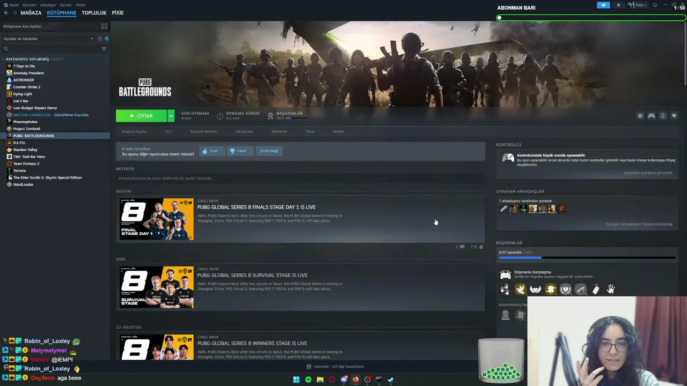Screen dimensions: 687x386
Task: Open the dropdown arrow beside OYNA
Action: click(171, 116)
